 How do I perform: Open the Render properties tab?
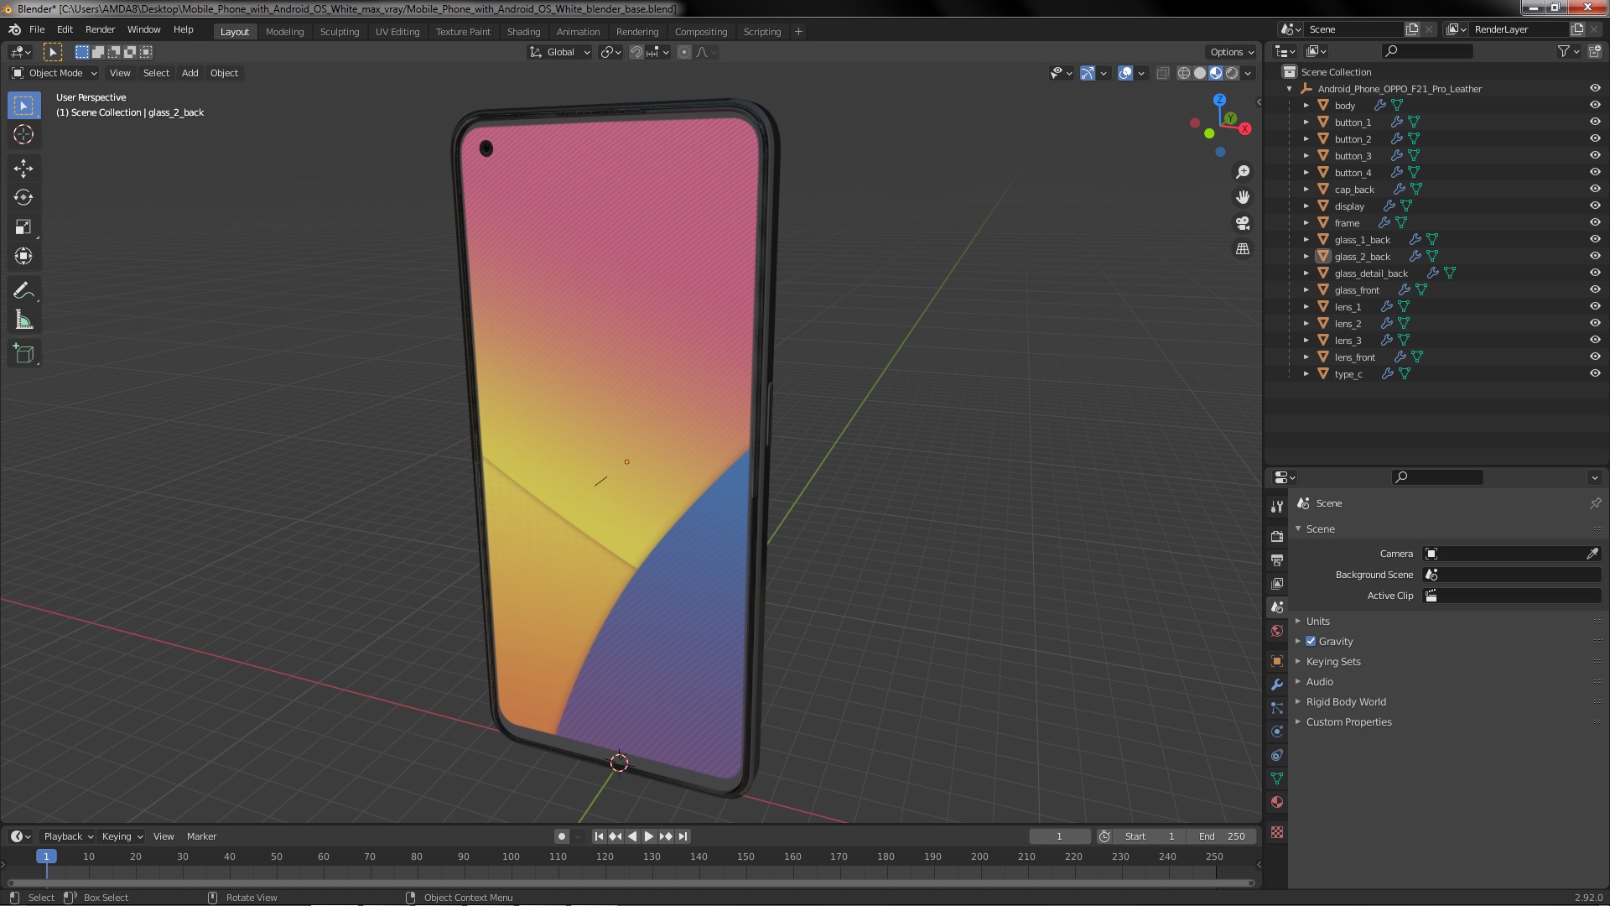click(1277, 536)
